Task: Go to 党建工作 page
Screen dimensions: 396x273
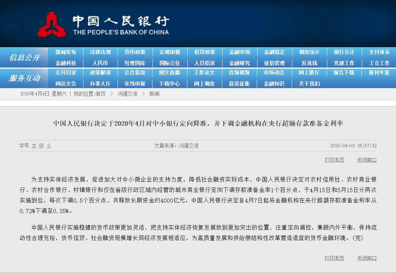Action: click(344, 63)
